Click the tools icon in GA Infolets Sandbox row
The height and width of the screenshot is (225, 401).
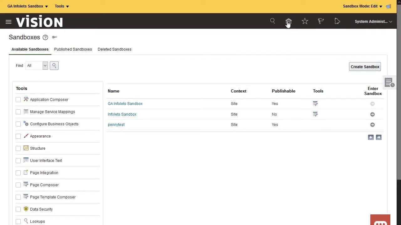click(315, 104)
